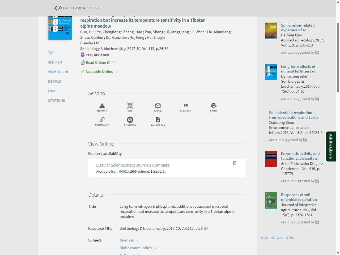Viewport: 340px width, 255px height.
Task: Click the 'Full text availability' label
Action: point(105,154)
